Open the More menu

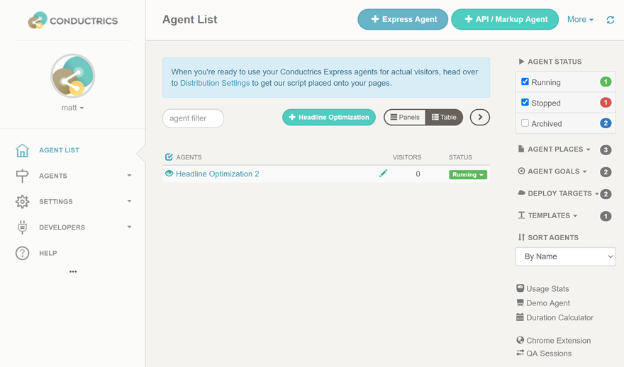click(x=580, y=20)
